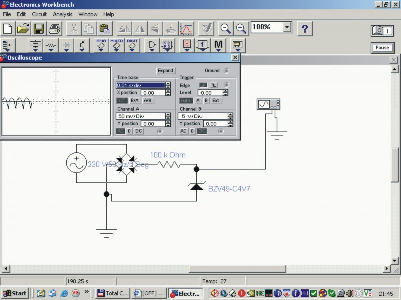Adjust Channel A volts per div stepper
Viewport: 401px width, 300px height.
pos(168,116)
